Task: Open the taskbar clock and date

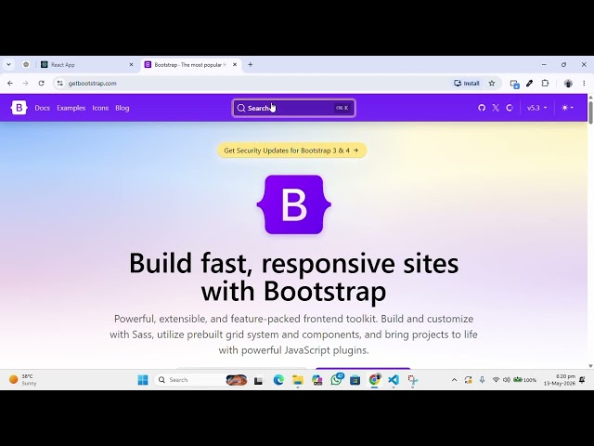Action: coord(560,380)
